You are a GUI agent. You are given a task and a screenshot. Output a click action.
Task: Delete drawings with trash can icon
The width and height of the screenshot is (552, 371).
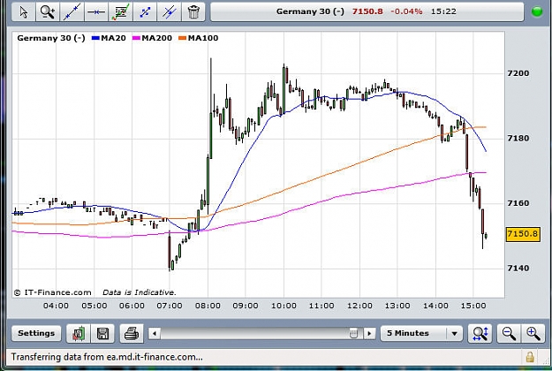193,11
